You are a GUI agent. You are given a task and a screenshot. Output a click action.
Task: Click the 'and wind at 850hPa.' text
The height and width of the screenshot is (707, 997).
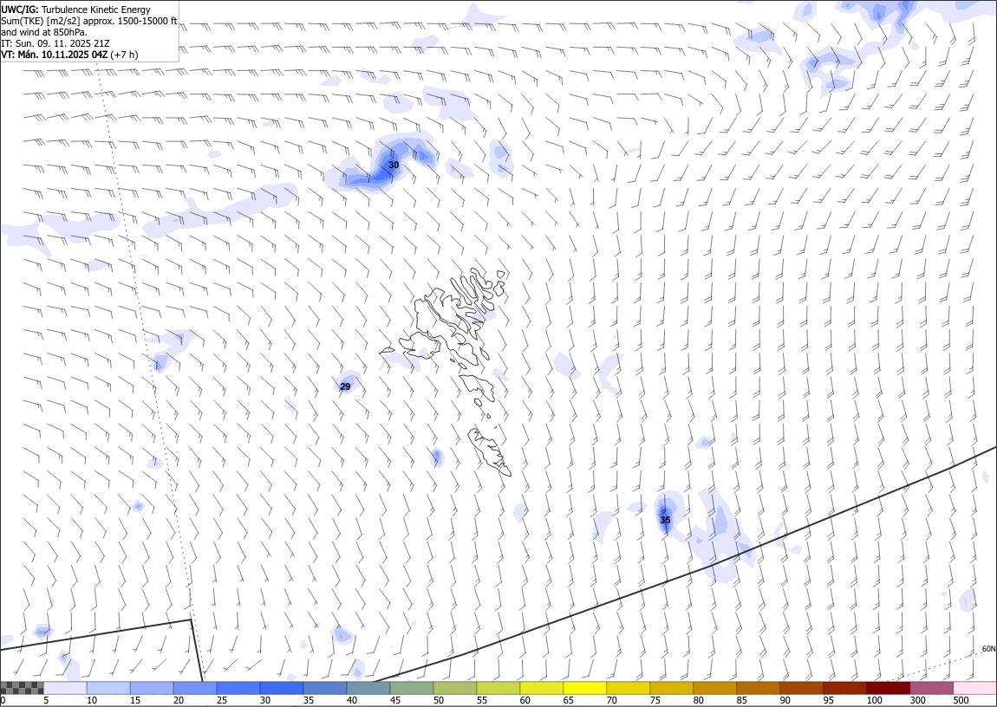(x=44, y=32)
